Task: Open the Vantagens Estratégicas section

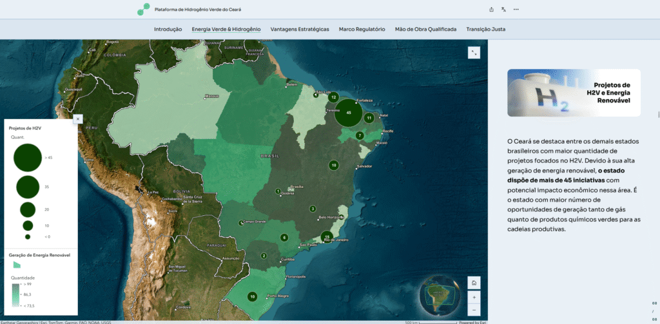Action: [300, 29]
